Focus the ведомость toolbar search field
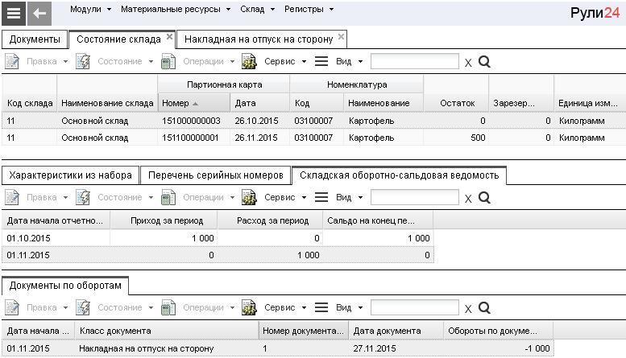The height and width of the screenshot is (358, 626). tap(415, 198)
